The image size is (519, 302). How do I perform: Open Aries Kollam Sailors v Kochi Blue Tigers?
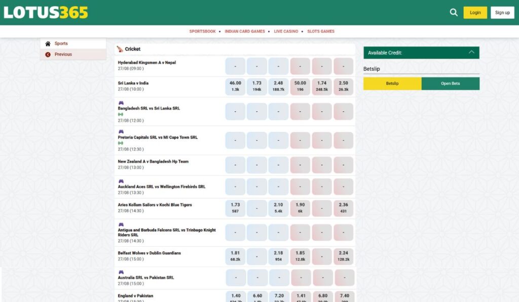point(155,204)
